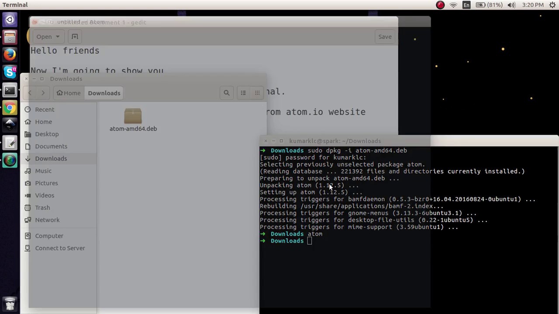Click 'Downloads atom' command line in terminal

pos(291,234)
